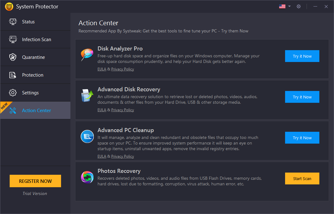The width and height of the screenshot is (334, 214).
Task: Click the REGISTER NOW button
Action: (x=35, y=181)
